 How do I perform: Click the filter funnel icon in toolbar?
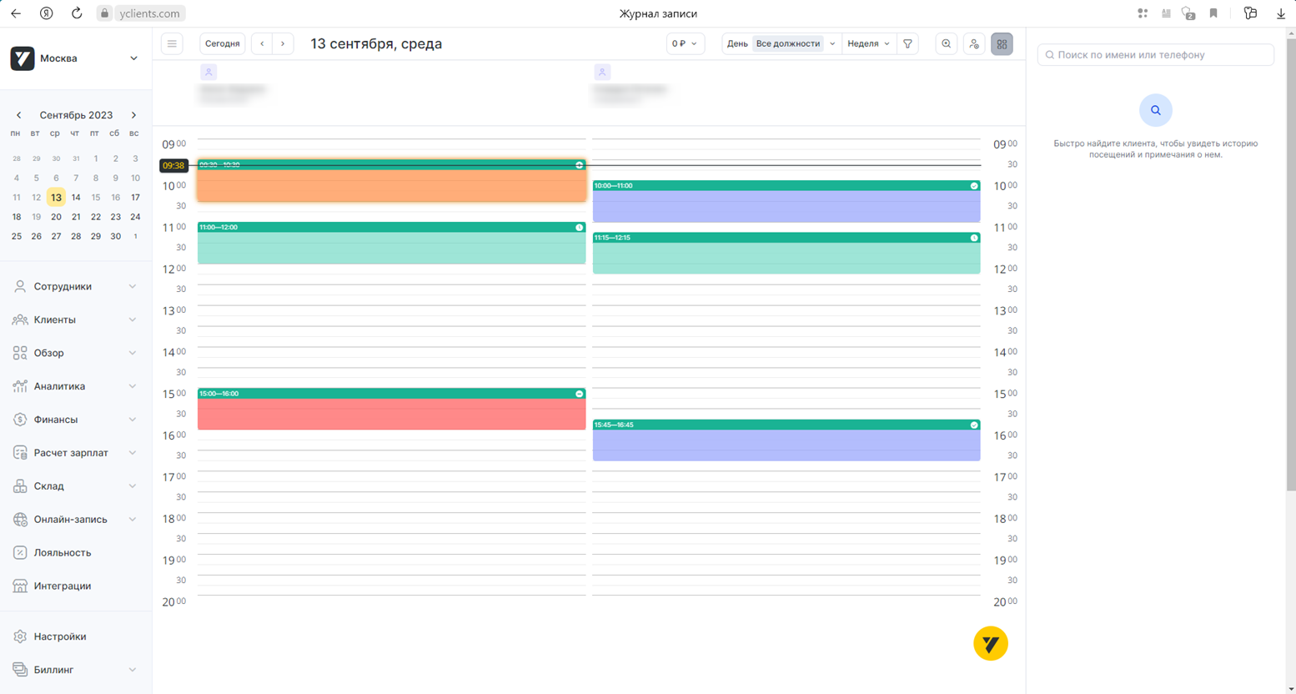pyautogui.click(x=907, y=44)
